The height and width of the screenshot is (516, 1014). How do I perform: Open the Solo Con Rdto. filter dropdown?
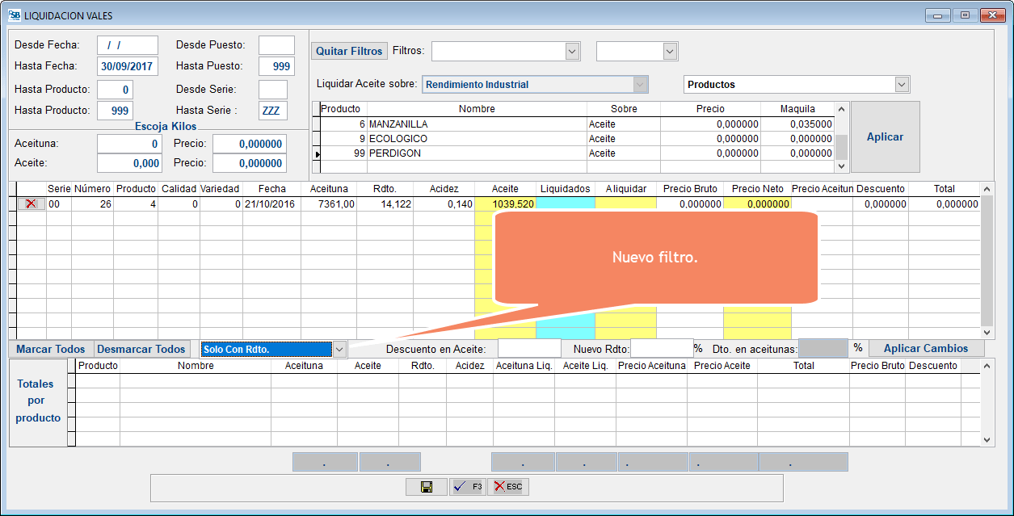click(339, 349)
